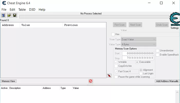Toggle the Executable checkbox
This screenshot has width=180, height=103.
point(137,62)
